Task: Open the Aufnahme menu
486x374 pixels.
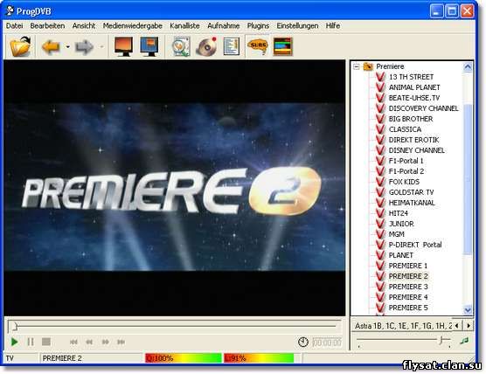Action: tap(224, 25)
